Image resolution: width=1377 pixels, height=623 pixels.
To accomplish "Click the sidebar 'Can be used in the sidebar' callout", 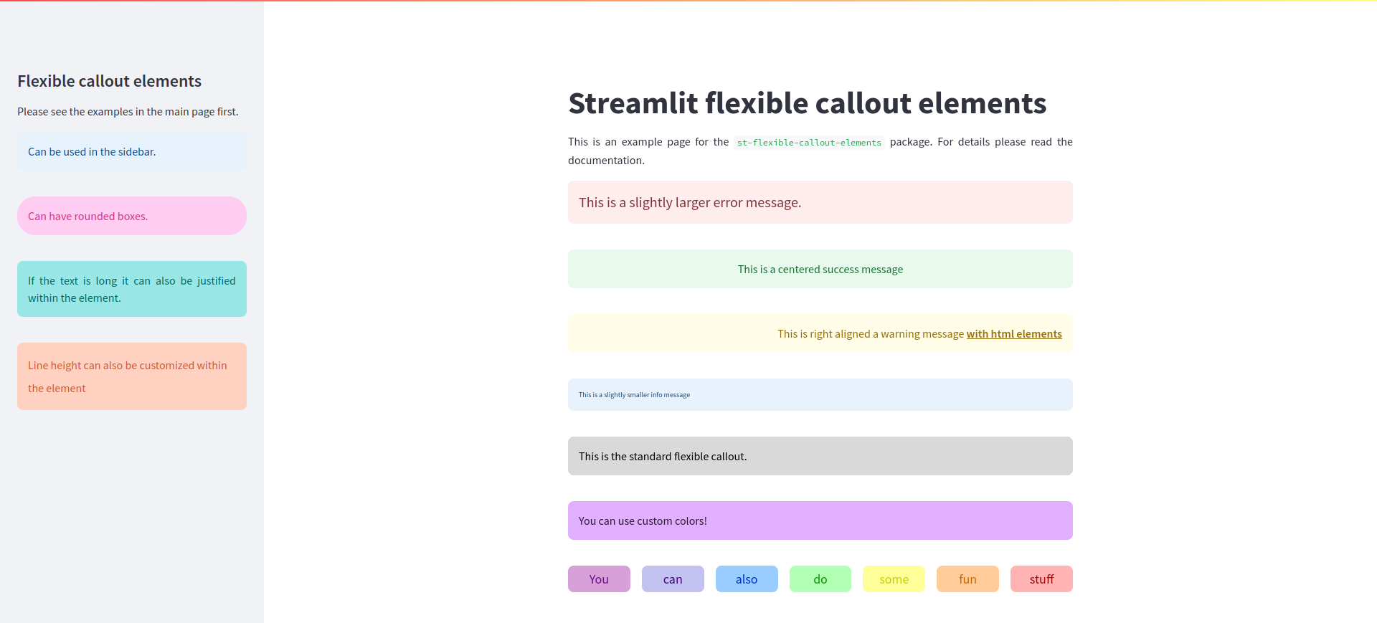I will click(131, 151).
